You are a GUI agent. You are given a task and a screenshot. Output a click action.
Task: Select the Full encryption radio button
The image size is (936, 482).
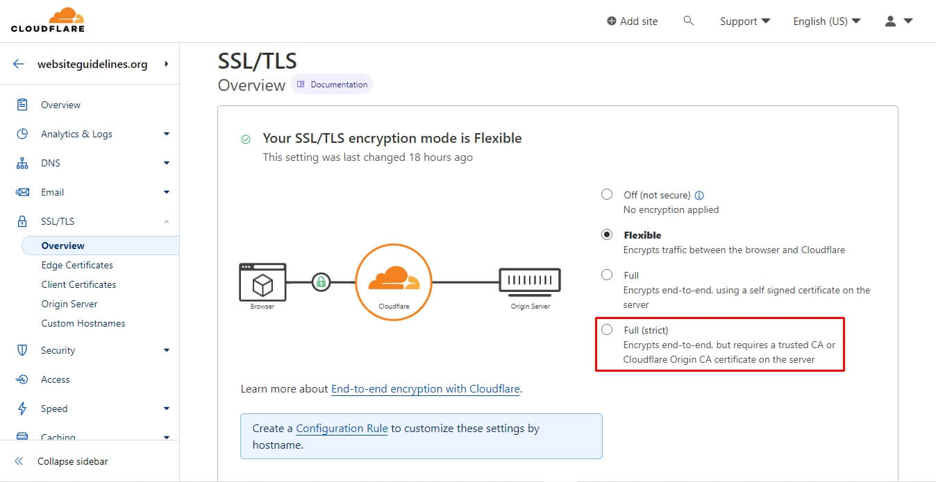607,275
